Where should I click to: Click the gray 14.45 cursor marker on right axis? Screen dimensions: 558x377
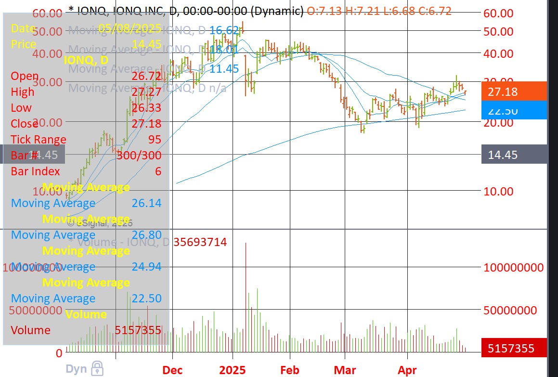pyautogui.click(x=514, y=155)
